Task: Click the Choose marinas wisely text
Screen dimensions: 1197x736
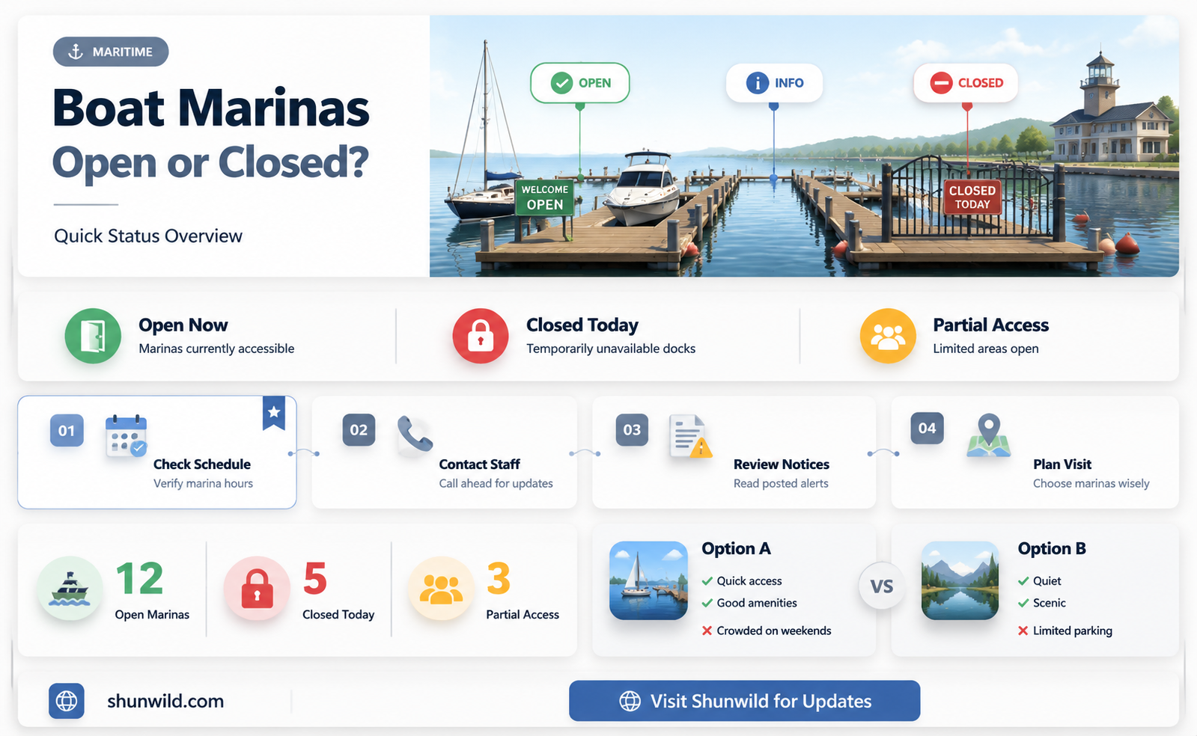Action: coord(1091,484)
